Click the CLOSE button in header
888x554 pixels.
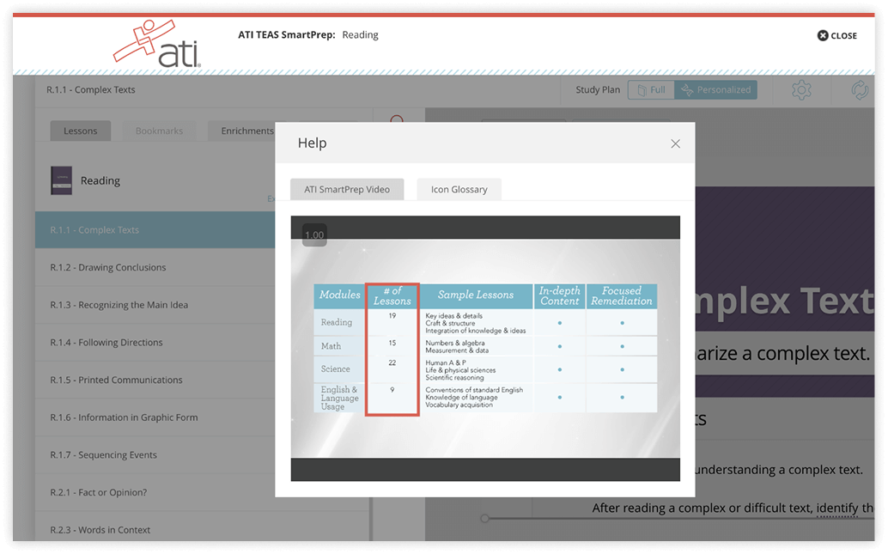click(x=836, y=35)
